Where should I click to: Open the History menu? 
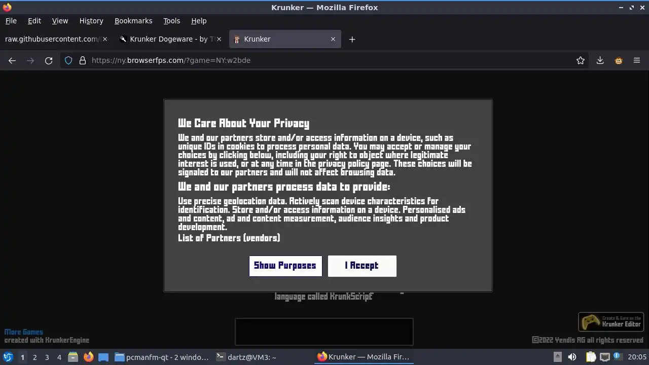click(91, 21)
